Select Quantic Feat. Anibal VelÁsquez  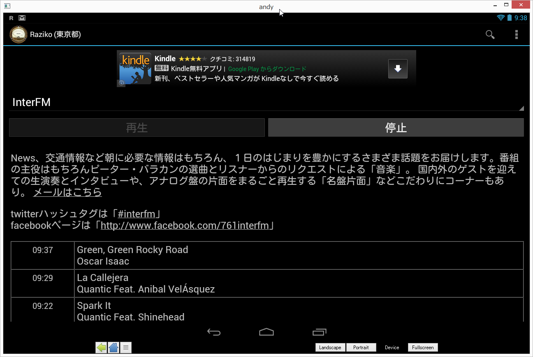[x=146, y=289]
